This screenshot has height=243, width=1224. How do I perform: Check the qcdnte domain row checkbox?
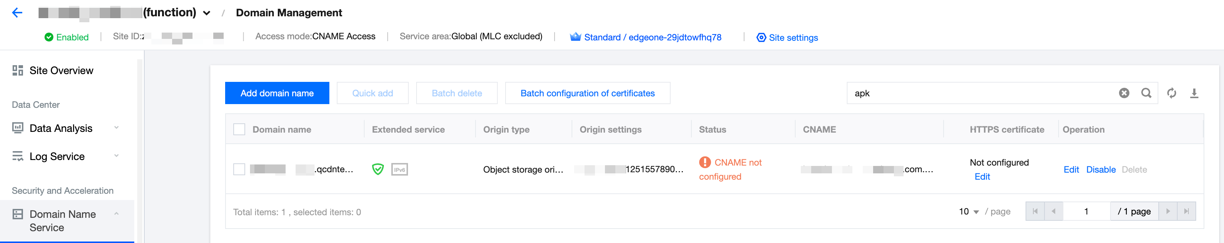pyautogui.click(x=240, y=169)
